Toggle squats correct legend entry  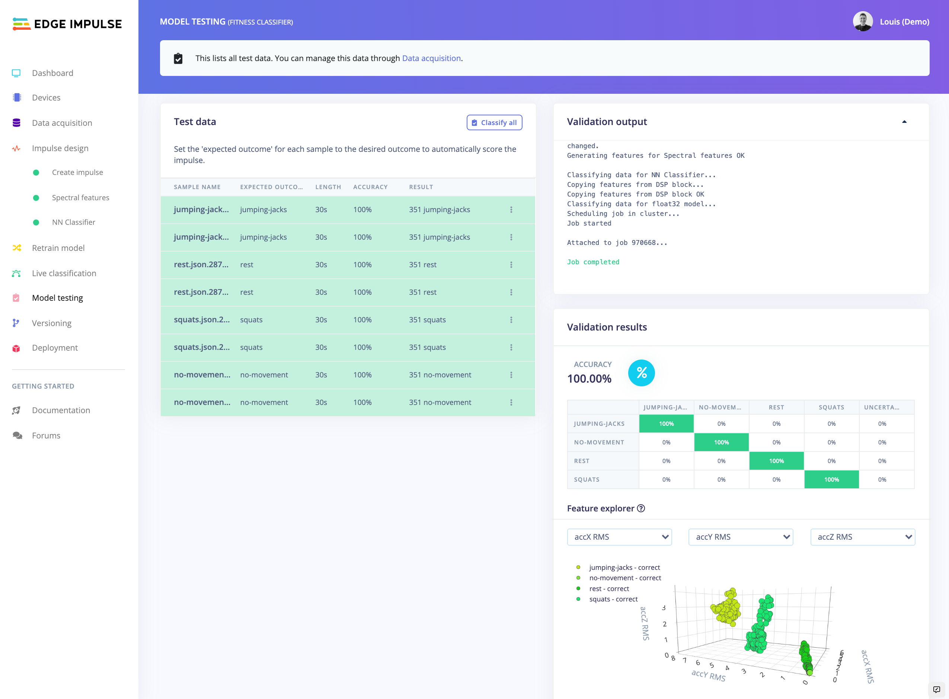(613, 599)
